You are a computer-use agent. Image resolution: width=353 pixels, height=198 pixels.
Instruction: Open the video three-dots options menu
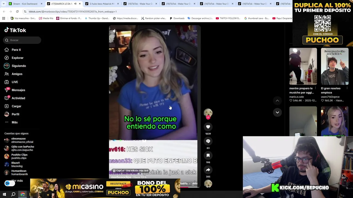[x=195, y=31]
